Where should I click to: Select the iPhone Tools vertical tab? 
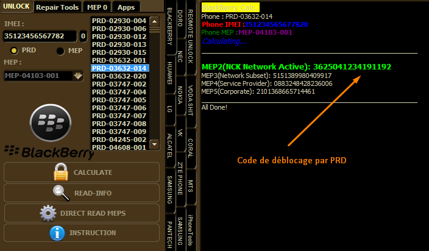(190, 230)
